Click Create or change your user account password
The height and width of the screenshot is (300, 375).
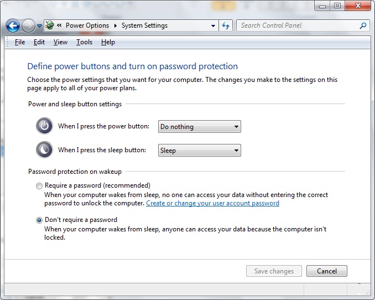[x=212, y=203]
